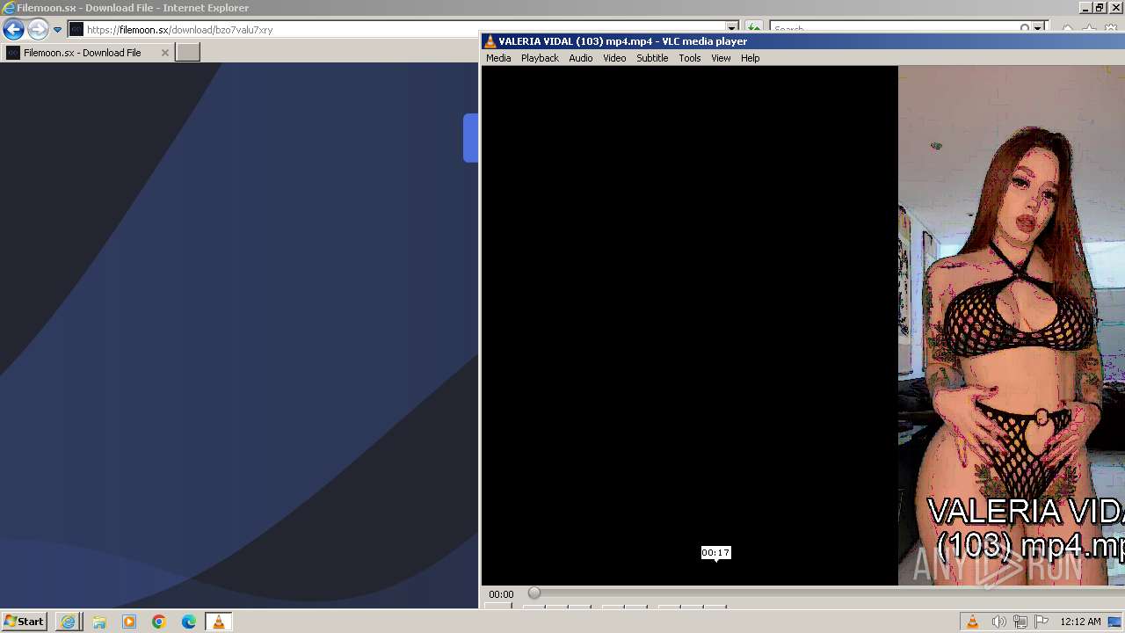Open the recent pages dropdown arrow
Screen dimensions: 1125x633
pos(58,30)
